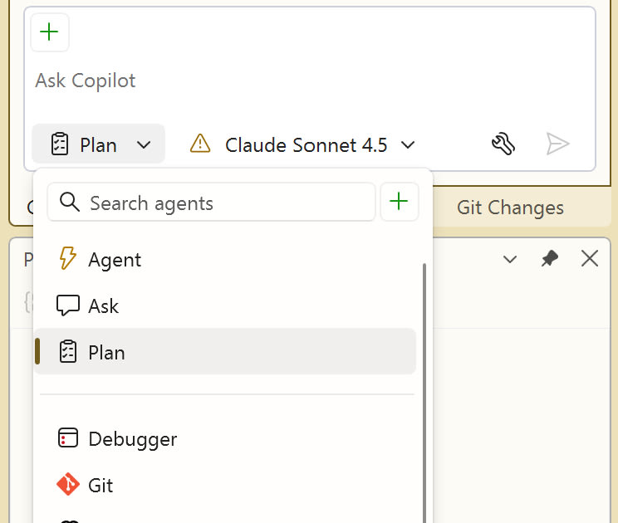Switch to the Git Changes tab

point(510,208)
